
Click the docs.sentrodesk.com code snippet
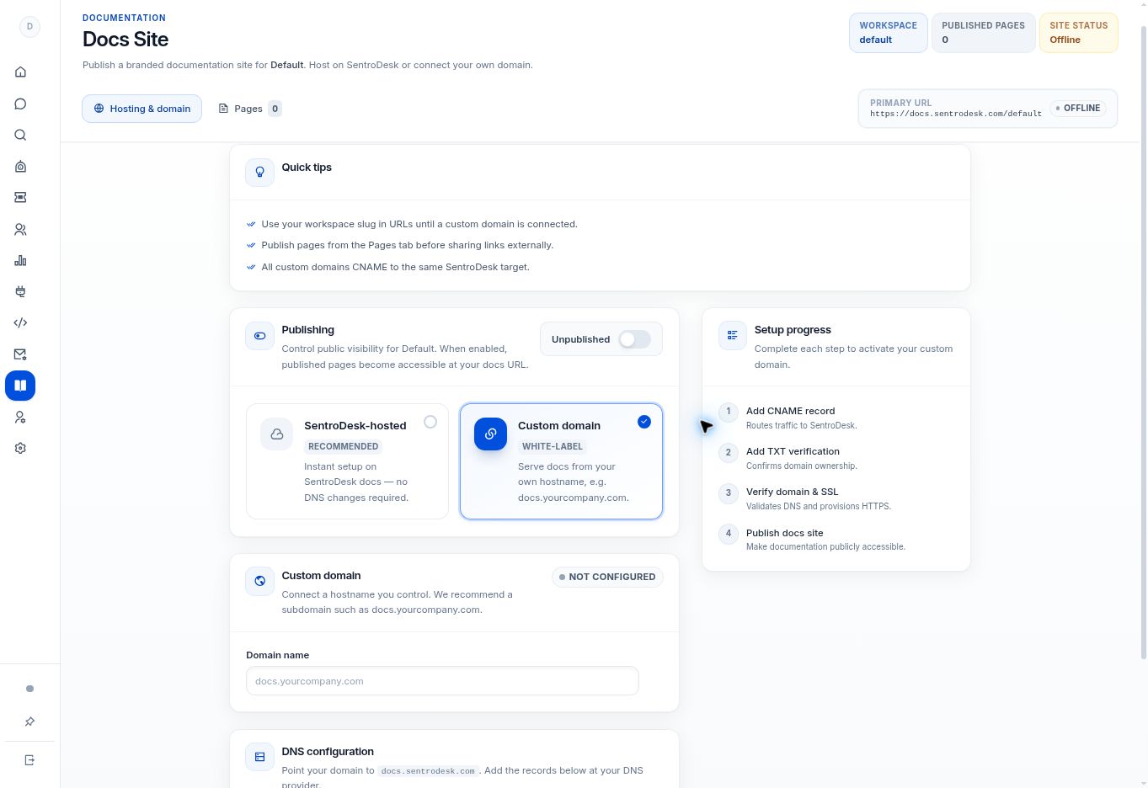(428, 770)
